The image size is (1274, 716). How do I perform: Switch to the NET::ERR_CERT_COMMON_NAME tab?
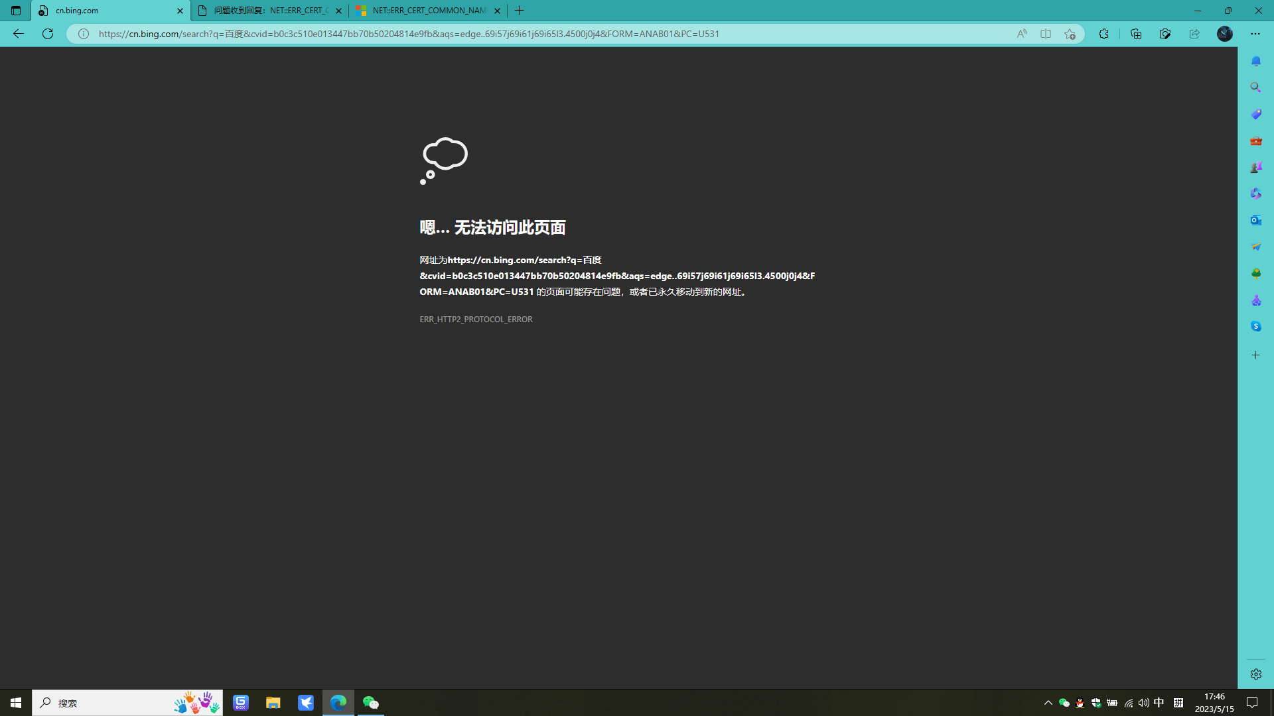click(428, 11)
